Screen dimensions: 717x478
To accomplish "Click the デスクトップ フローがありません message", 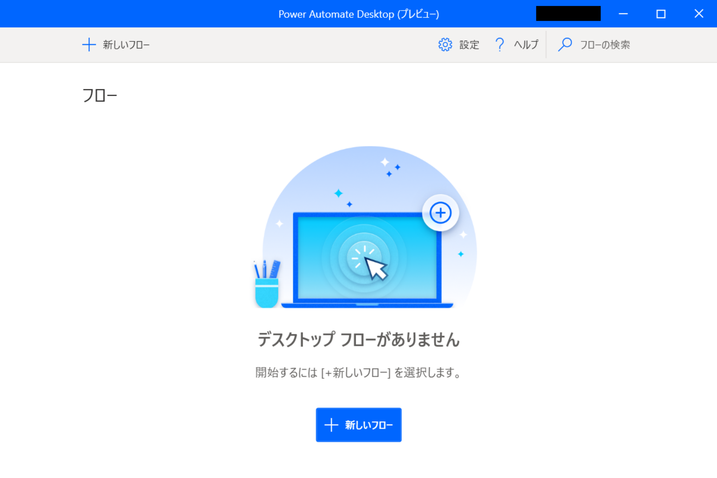I will [x=359, y=339].
